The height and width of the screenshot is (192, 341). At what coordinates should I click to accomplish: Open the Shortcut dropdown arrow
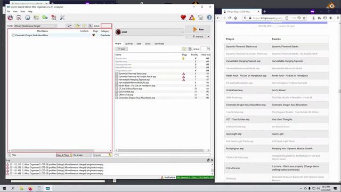pos(208,37)
